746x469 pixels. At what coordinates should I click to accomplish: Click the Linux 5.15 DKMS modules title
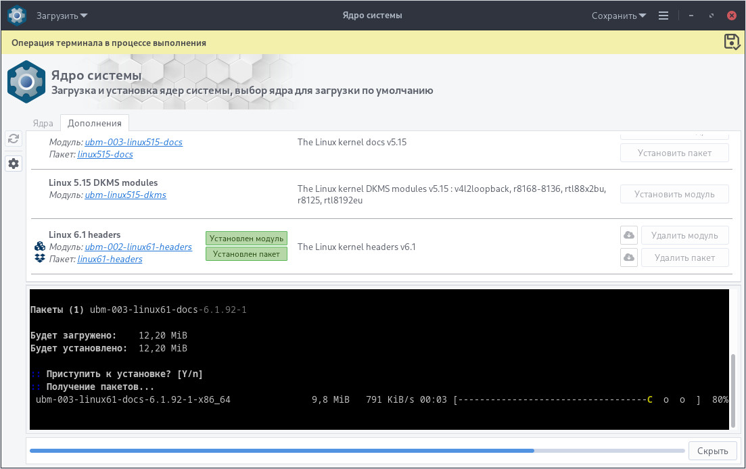[x=103, y=182]
